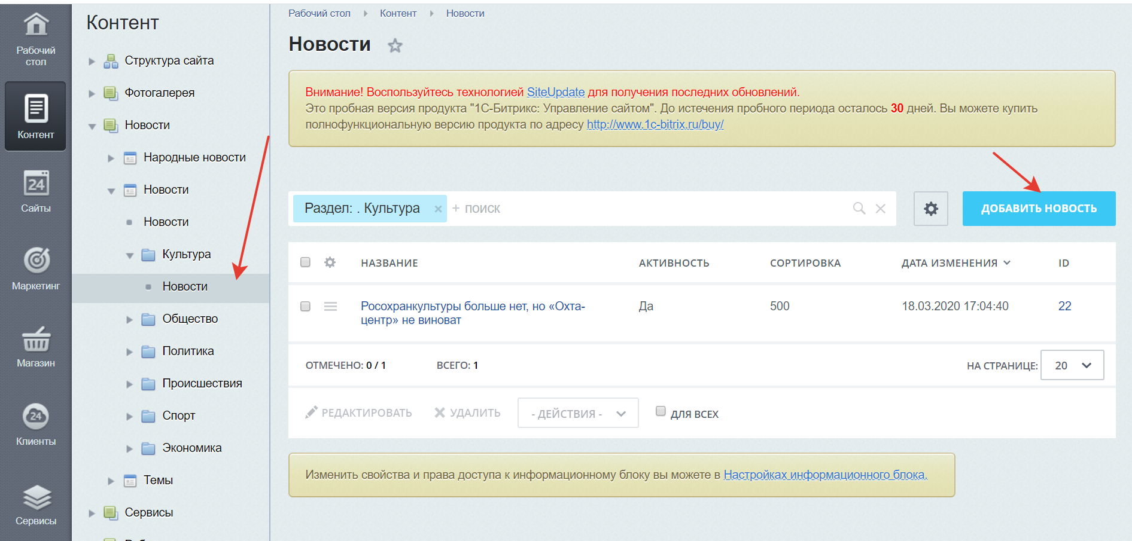Remove the Раздел Культура filter tag
The image size is (1132, 541).
[438, 209]
